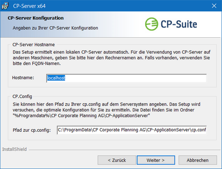Click the 'Pfad zur cp.config:' label
Image resolution: width=222 pixels, height=169 pixels.
32,130
